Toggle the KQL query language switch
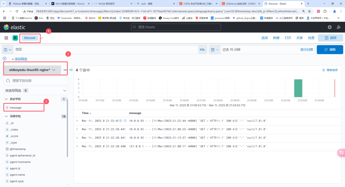Viewport: 345px width, 187px height. [x=202, y=50]
